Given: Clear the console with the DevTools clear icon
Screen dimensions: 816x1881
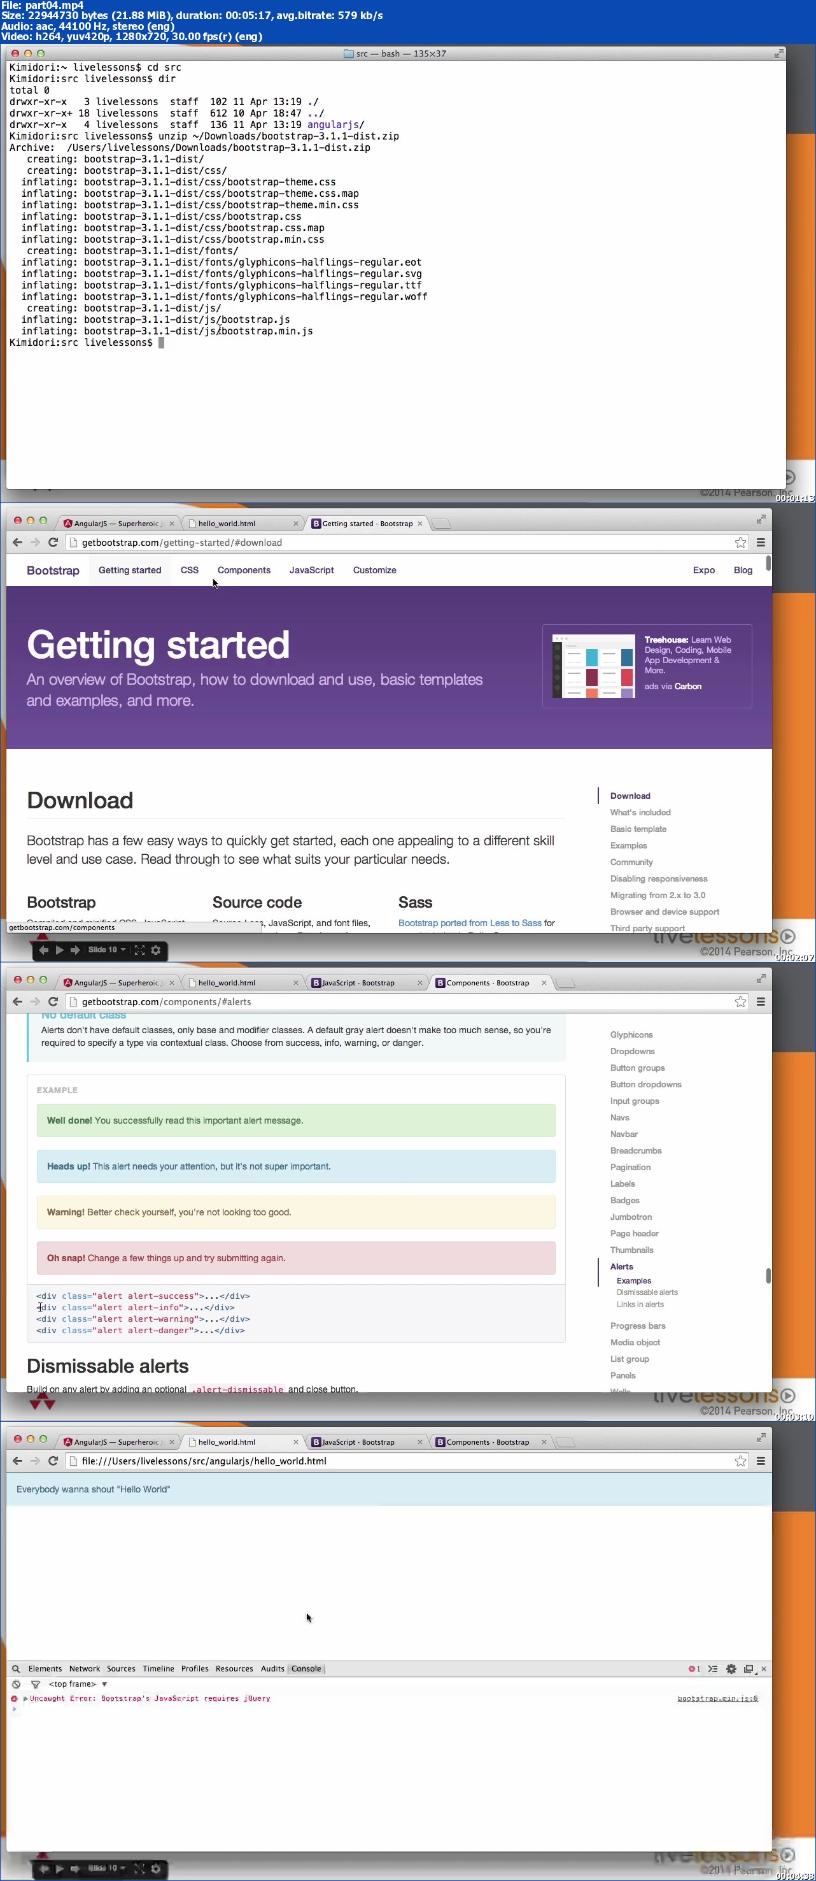Looking at the screenshot, I should click(15, 1684).
